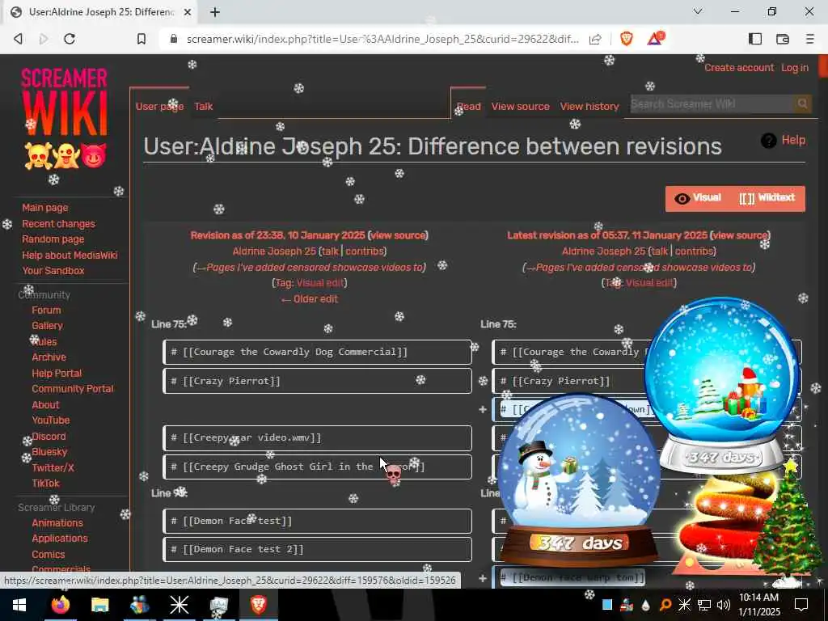Go back using browser back arrow
This screenshot has height=621, width=828.
pos(18,39)
